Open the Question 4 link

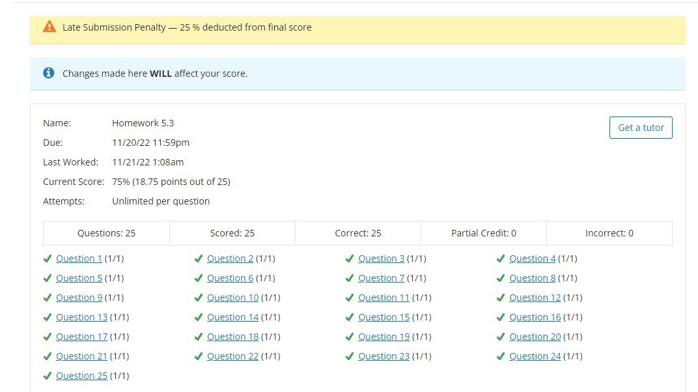[x=533, y=259]
